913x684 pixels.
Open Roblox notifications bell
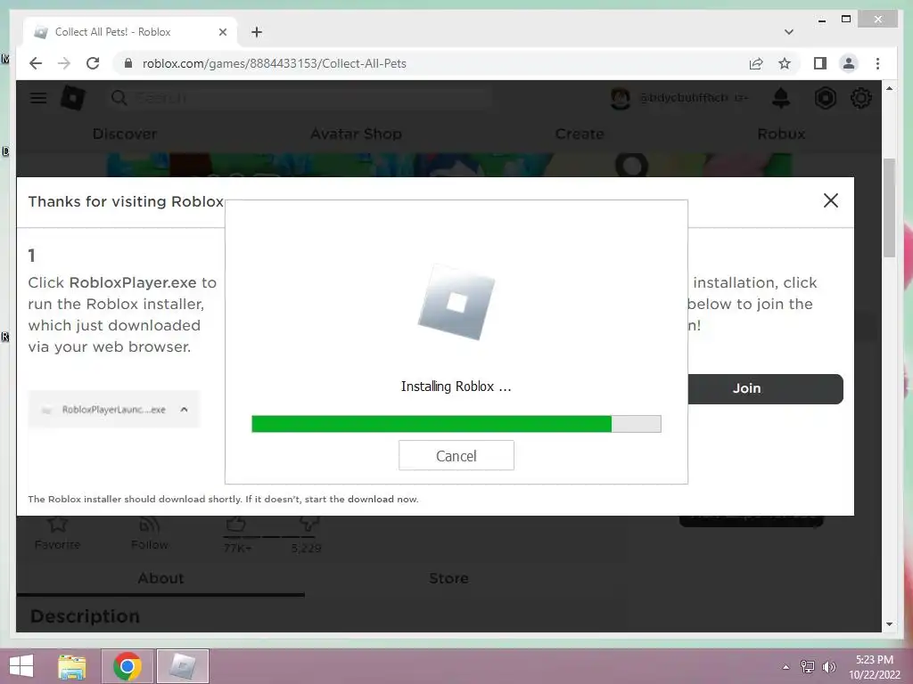point(781,98)
